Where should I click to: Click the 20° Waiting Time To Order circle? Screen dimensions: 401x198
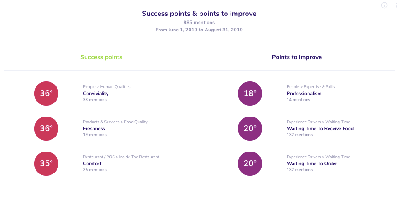250,163
